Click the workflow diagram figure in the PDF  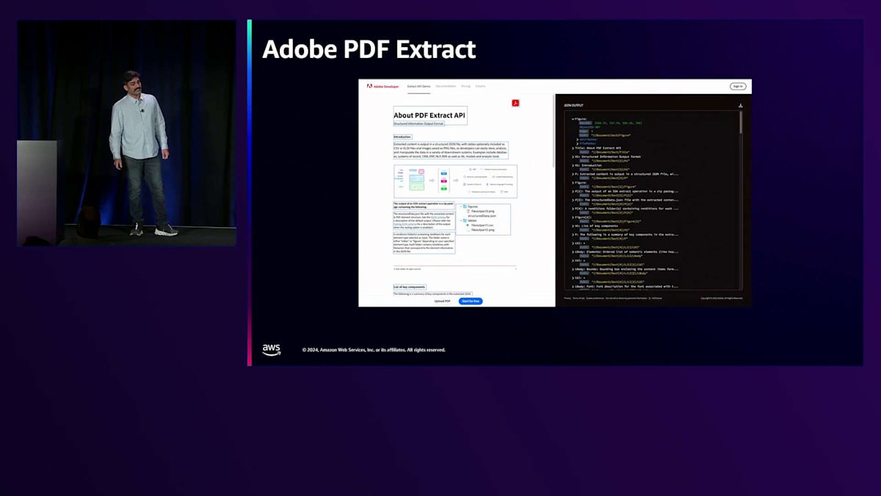[x=455, y=181]
